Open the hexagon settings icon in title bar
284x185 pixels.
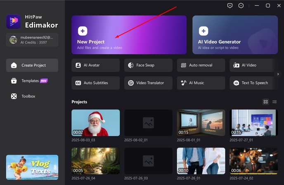241,6
